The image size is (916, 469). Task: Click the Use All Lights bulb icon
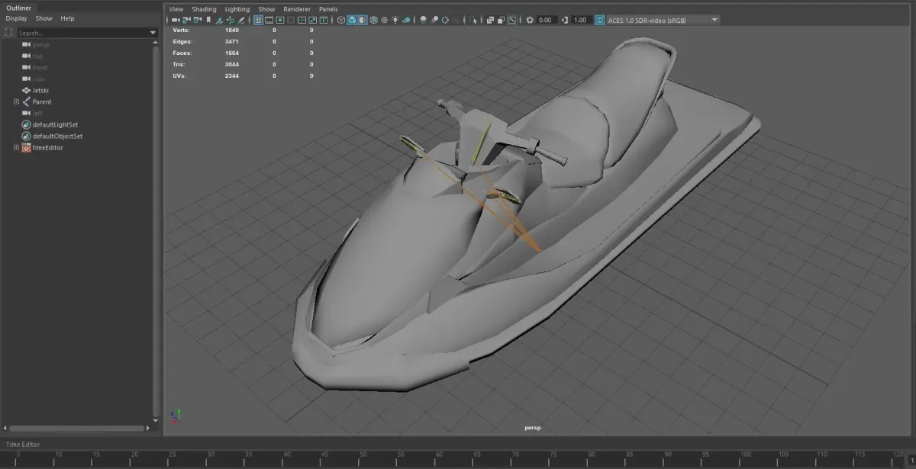pyautogui.click(x=395, y=20)
